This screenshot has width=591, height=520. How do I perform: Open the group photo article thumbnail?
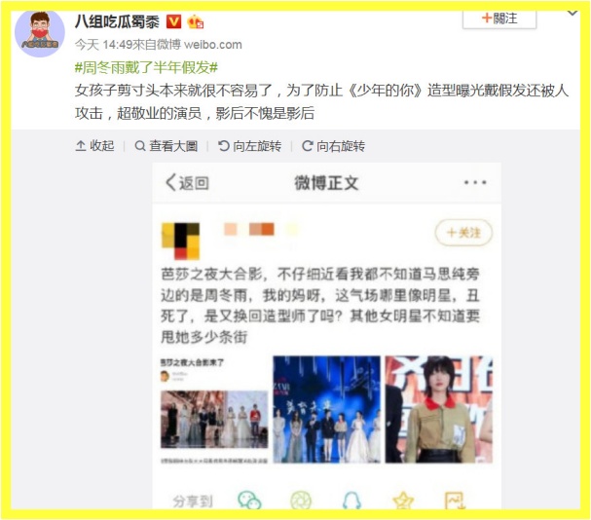(x=214, y=410)
